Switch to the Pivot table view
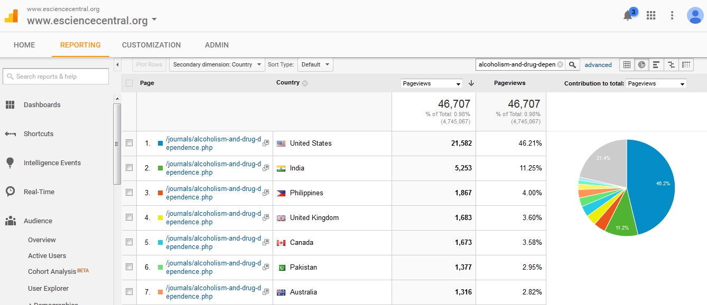Image resolution: width=707 pixels, height=305 pixels. click(x=686, y=65)
